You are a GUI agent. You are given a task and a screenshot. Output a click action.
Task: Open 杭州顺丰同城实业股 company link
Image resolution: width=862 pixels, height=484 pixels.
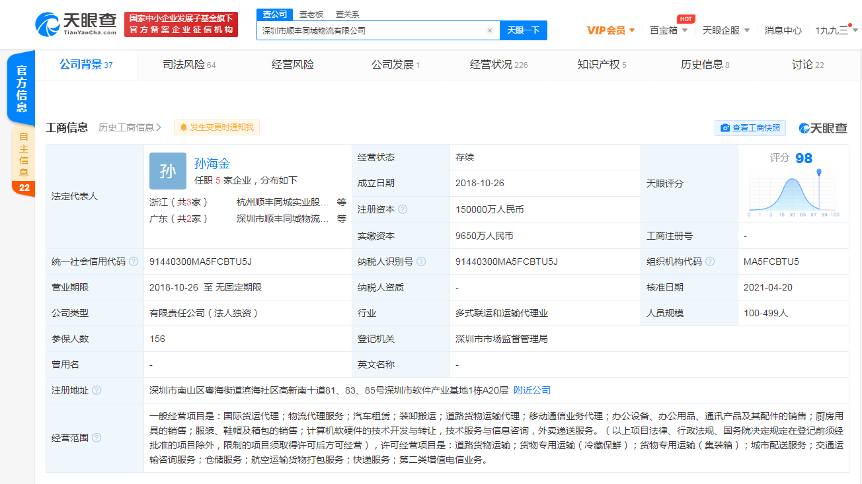(283, 202)
